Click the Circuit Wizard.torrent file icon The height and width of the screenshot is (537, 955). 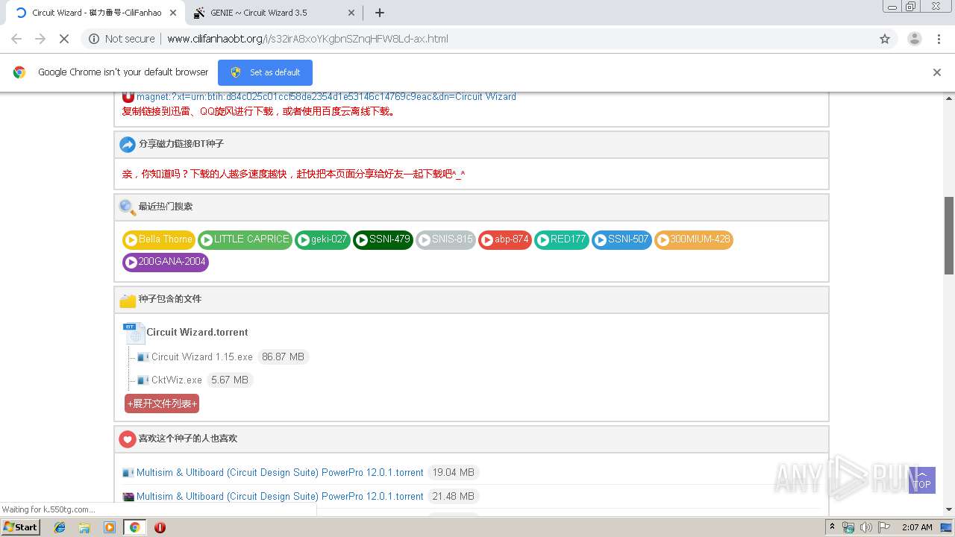click(x=134, y=333)
